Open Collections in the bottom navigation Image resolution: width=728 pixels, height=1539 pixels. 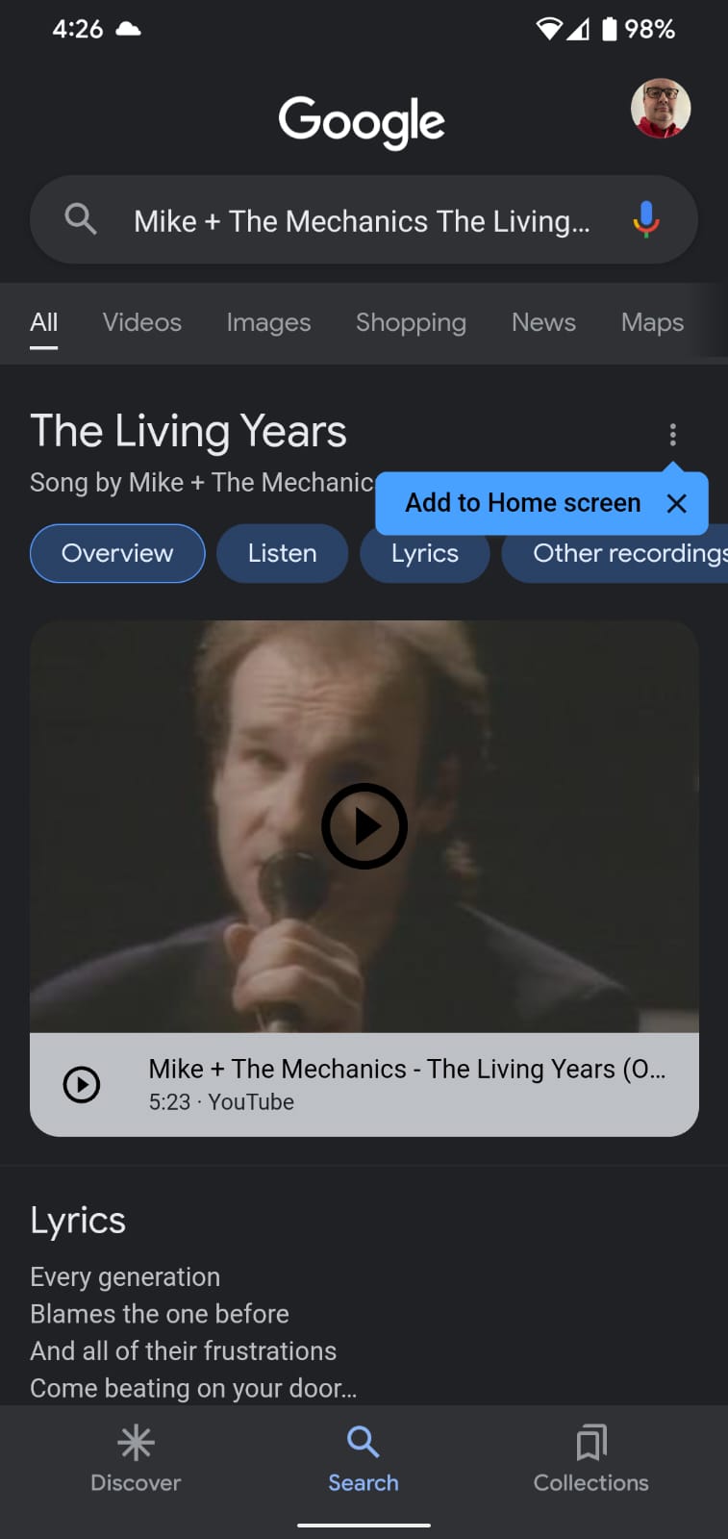click(x=590, y=1458)
